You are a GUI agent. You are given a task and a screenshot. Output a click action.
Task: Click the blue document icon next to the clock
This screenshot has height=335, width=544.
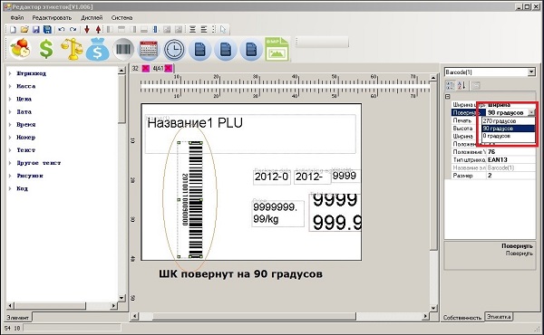tap(199, 49)
